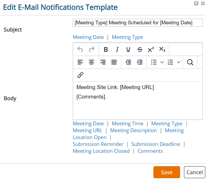The width and height of the screenshot is (206, 180).
Task: Open the numbered list style dropdown
Action: point(179,62)
